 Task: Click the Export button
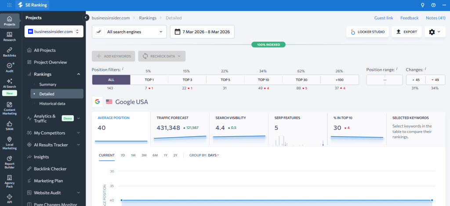406,32
